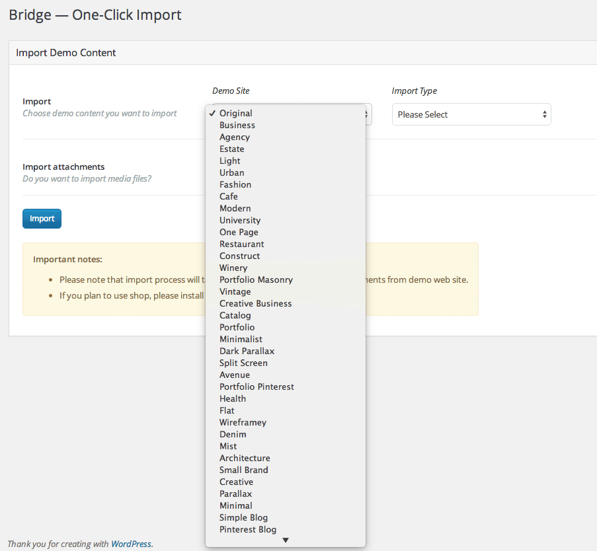Choose the Creative demo option
Viewport: 597px width, 551px height.
pos(285,482)
